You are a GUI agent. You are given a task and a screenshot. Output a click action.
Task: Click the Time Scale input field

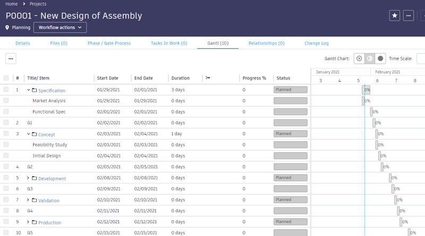421,58
